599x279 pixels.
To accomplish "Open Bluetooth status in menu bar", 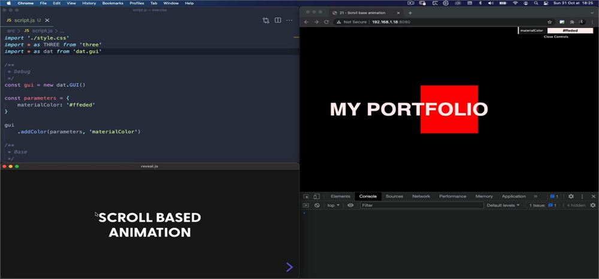I will coord(480,3).
